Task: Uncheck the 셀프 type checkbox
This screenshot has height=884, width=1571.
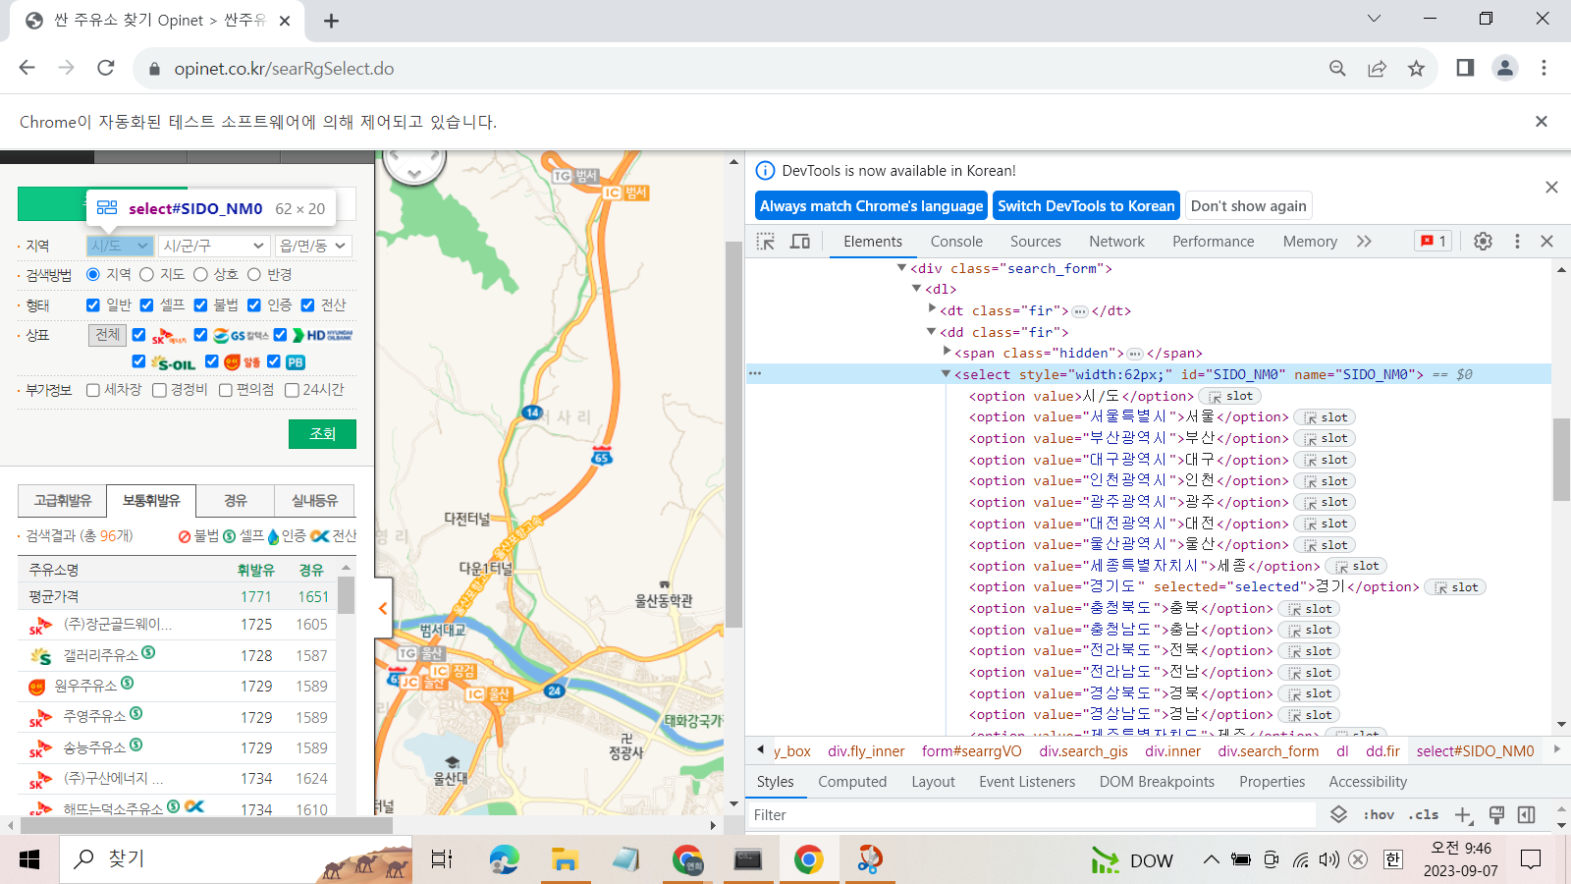Action: (147, 305)
